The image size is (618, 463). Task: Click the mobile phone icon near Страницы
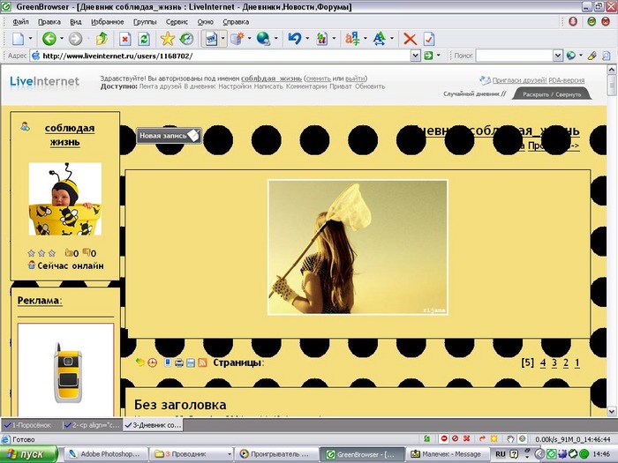point(168,362)
